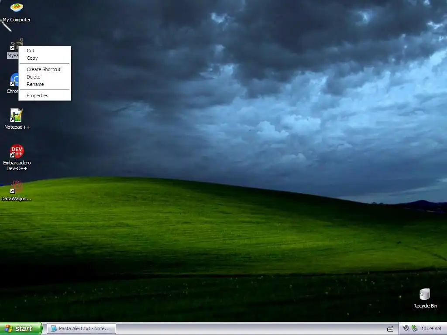Choose Delete from the context menu

pos(45,77)
